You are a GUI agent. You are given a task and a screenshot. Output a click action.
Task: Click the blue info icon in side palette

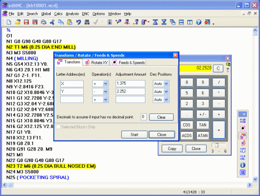coord(243,165)
